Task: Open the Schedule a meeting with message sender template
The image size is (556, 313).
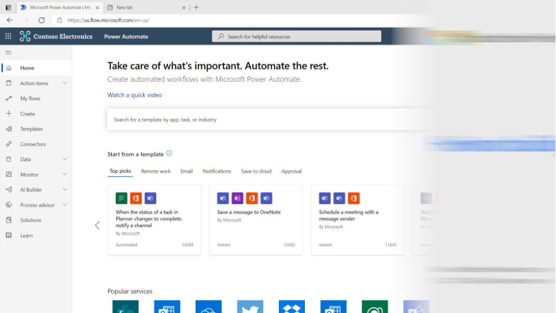Action: [357, 220]
